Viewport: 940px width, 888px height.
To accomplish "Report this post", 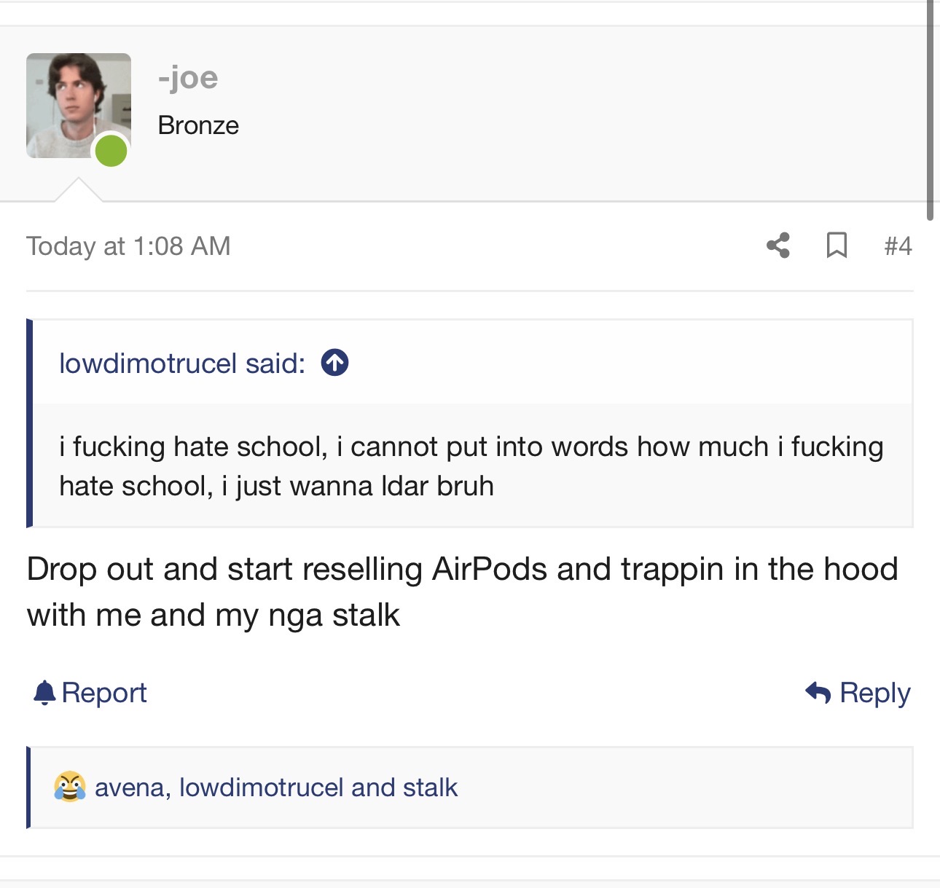I will point(104,693).
